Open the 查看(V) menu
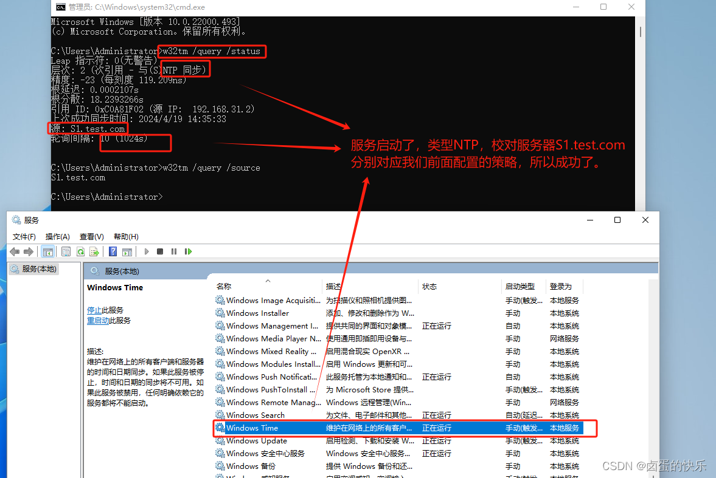The image size is (716, 478). coord(91,237)
